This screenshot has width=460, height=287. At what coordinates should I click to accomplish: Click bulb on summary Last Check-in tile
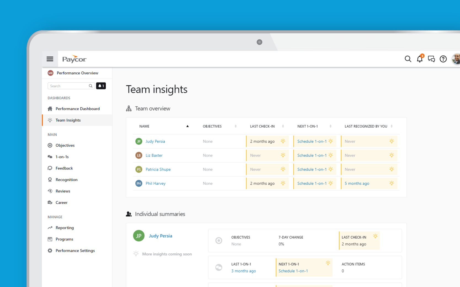(375, 236)
